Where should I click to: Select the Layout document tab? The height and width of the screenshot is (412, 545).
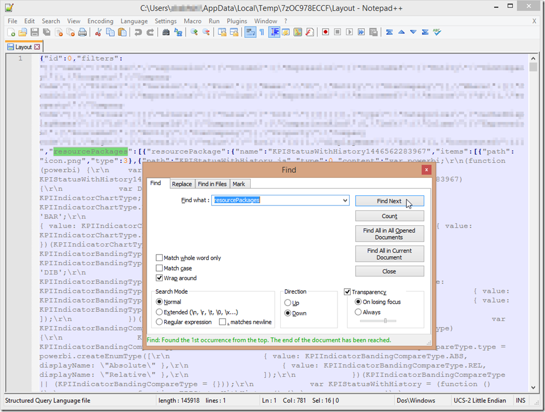click(x=24, y=47)
